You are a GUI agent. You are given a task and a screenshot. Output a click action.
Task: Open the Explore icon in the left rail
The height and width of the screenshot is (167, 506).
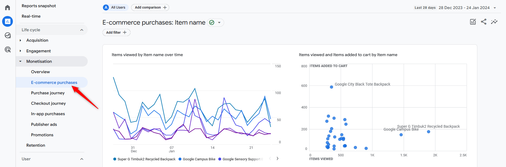point(8,35)
